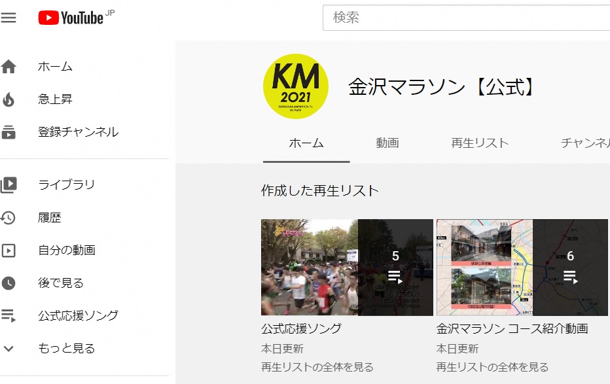Open the KM 2021 channel avatar
Image resolution: width=610 pixels, height=384 pixels.
tap(296, 86)
